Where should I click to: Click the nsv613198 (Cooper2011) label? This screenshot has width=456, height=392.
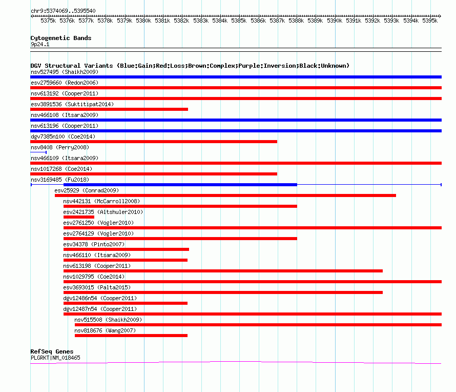tap(97, 266)
